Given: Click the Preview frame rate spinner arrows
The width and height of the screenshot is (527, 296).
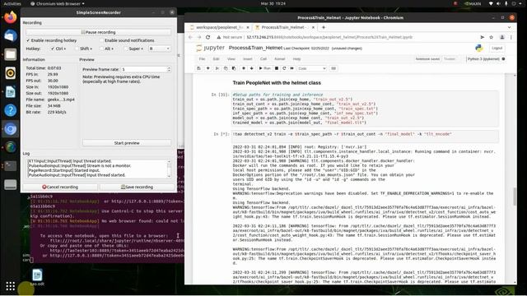Looking at the screenshot, I should tap(169, 69).
